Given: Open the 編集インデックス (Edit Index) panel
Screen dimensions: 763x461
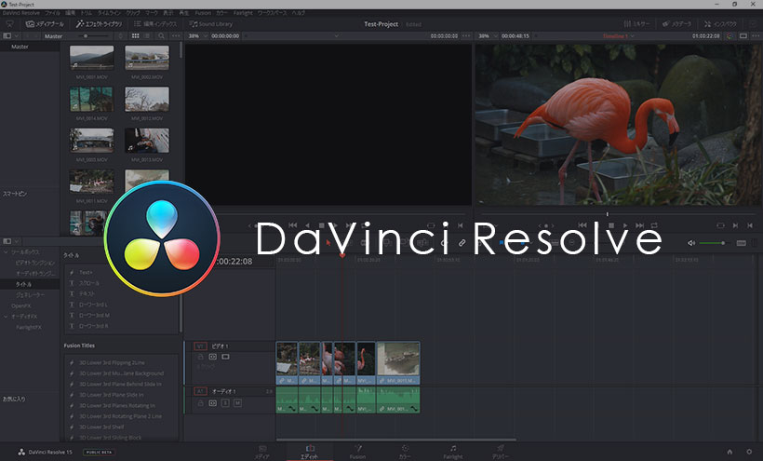Looking at the screenshot, I should tap(155, 24).
